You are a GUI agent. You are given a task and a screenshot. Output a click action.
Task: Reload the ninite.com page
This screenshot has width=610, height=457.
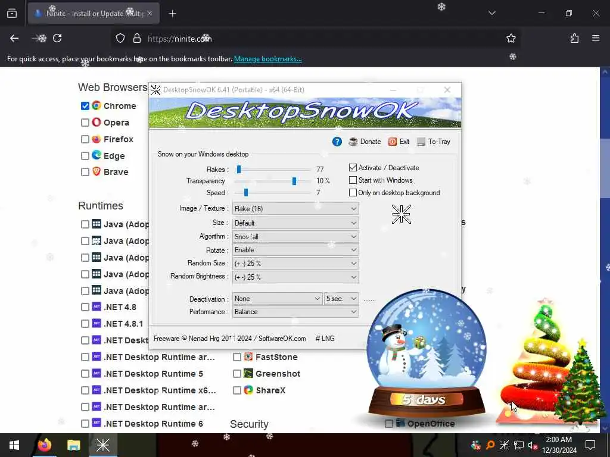click(x=57, y=39)
